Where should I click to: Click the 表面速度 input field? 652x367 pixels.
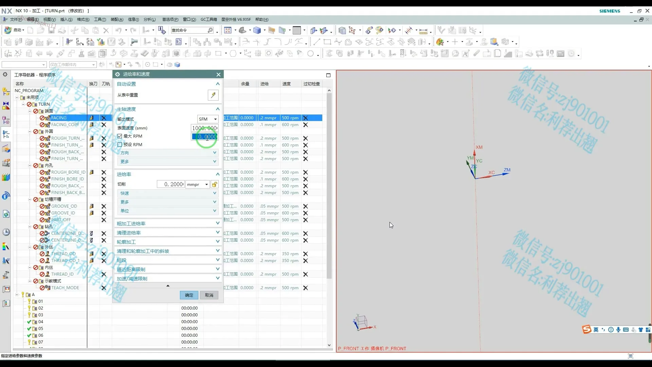(x=204, y=128)
